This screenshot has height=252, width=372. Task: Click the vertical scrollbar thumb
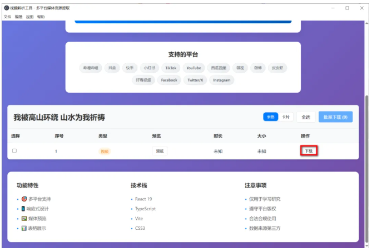pos(367,168)
